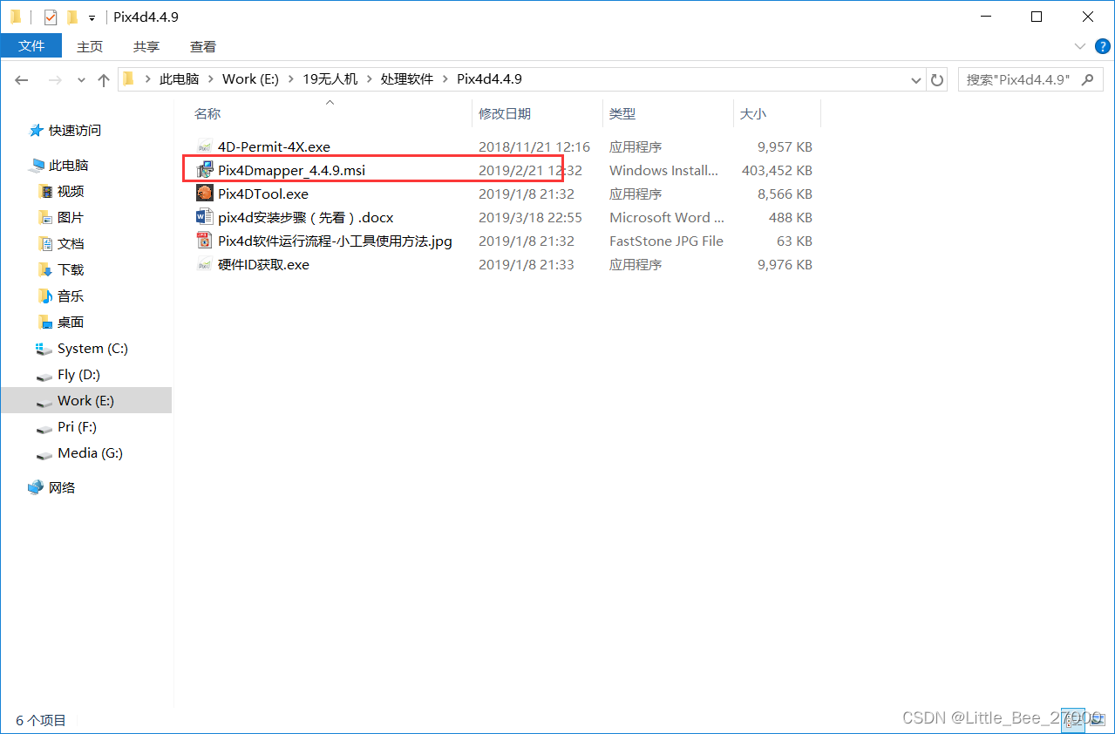This screenshot has width=1115, height=734.
Task: Sort by the 修改日期 column header
Action: (x=505, y=113)
